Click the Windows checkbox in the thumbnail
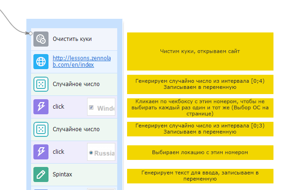Screen dimensions: 289x190 coord(91,108)
